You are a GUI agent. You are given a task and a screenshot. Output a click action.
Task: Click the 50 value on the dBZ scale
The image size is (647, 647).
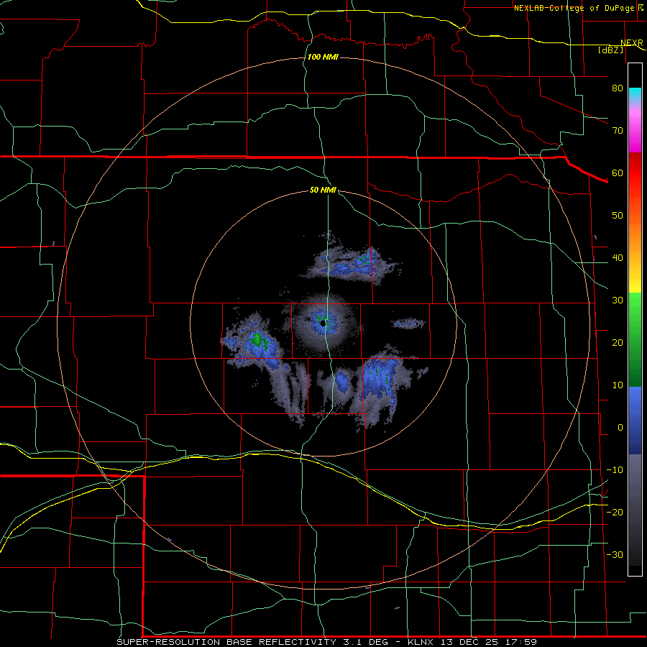(x=618, y=216)
